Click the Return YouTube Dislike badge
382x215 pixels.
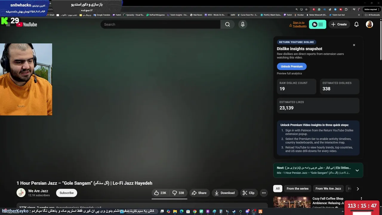click(296, 42)
